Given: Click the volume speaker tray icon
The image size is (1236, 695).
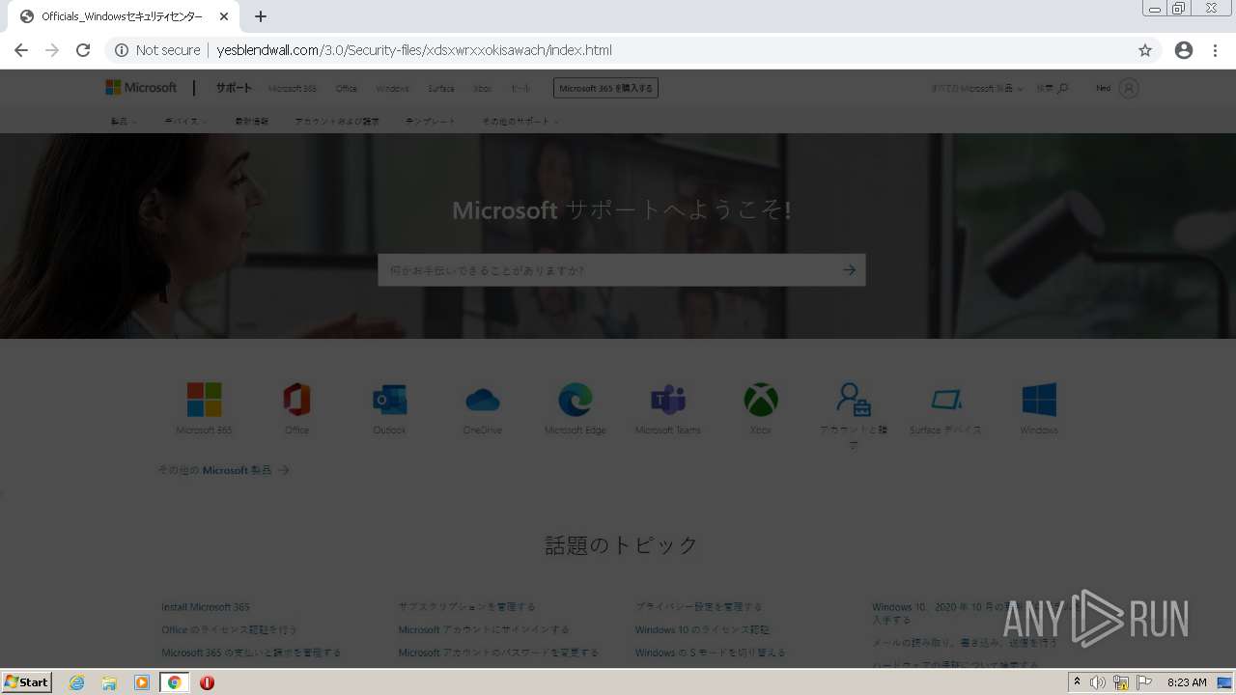Looking at the screenshot, I should (x=1098, y=682).
